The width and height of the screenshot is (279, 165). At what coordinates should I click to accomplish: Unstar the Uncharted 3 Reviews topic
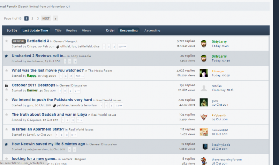click(x=6, y=56)
